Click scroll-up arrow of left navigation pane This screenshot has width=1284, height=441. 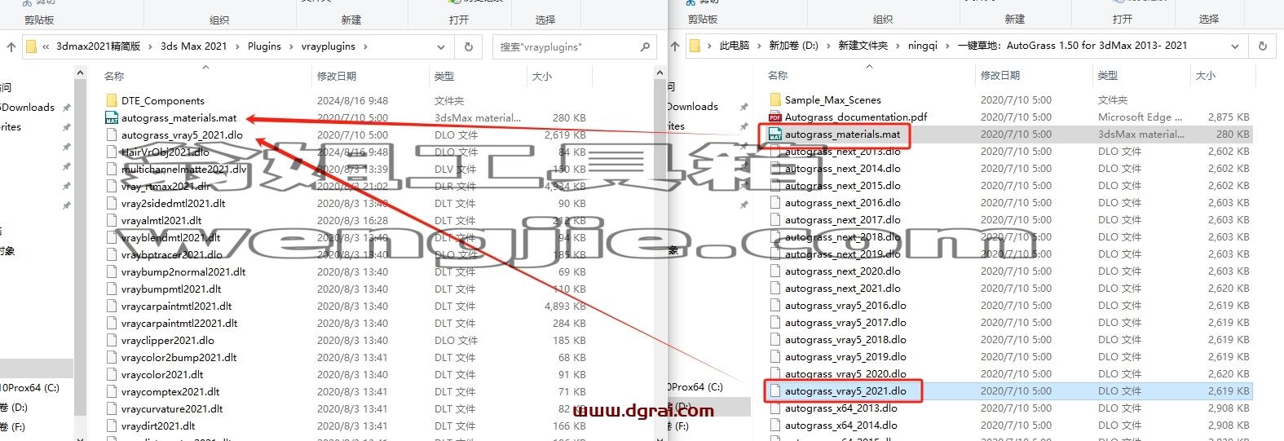pyautogui.click(x=81, y=74)
